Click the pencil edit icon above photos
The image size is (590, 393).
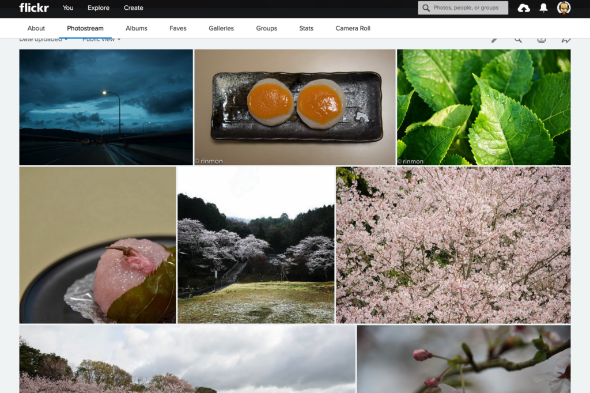click(494, 40)
